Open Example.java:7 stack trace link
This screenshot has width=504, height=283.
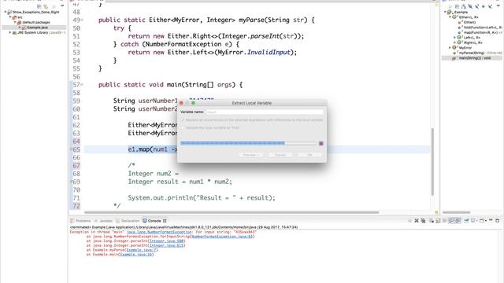click(141, 250)
